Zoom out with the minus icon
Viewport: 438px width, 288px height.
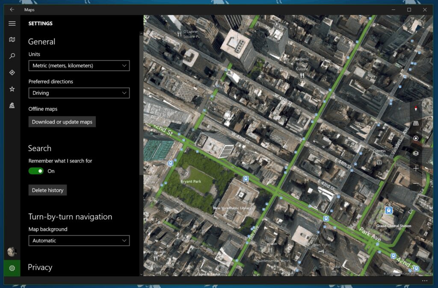click(416, 183)
